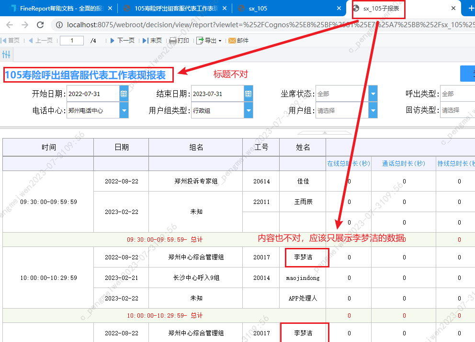Click the 在线总时长(秒) column link

pos(349,163)
